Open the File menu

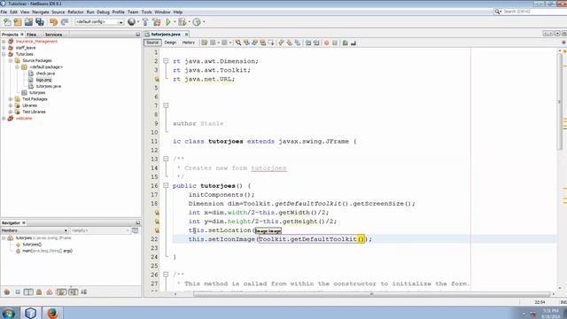click(x=4, y=12)
